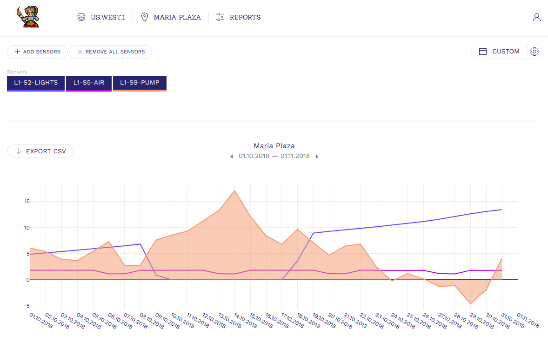Open the user profile icon
This screenshot has height=342, width=548.
536,18
